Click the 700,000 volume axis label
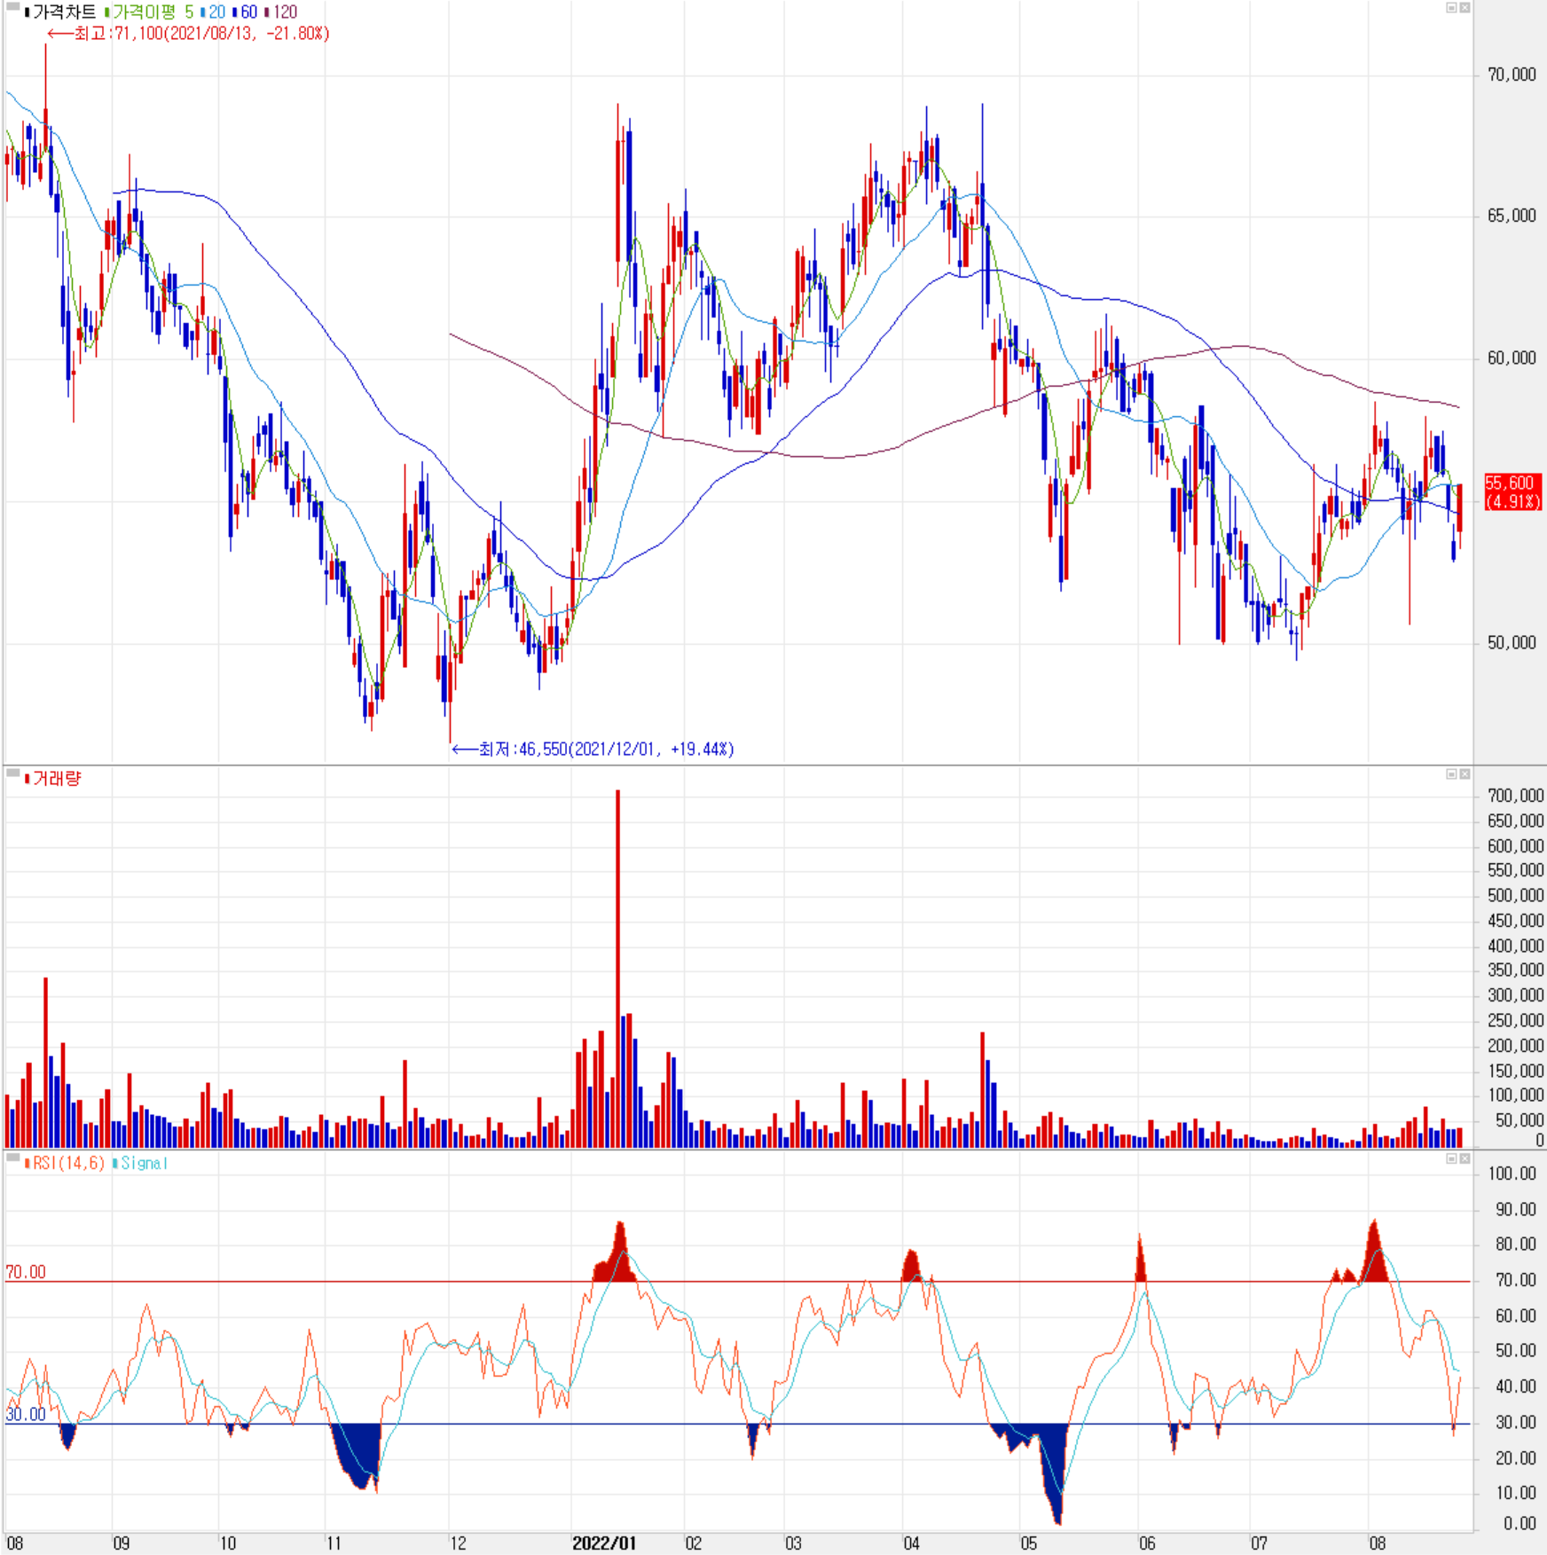Image resolution: width=1547 pixels, height=1555 pixels. click(x=1515, y=796)
